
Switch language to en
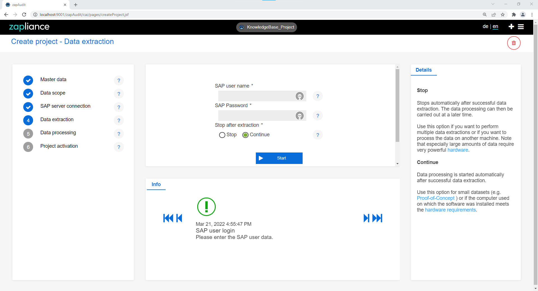point(495,26)
